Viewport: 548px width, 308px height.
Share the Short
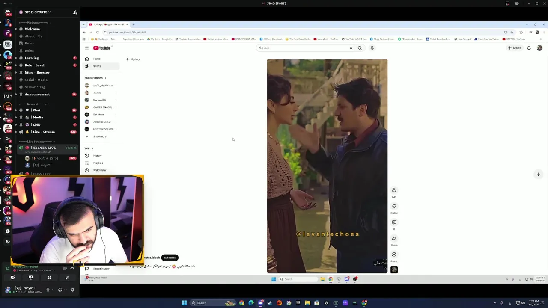point(394,239)
